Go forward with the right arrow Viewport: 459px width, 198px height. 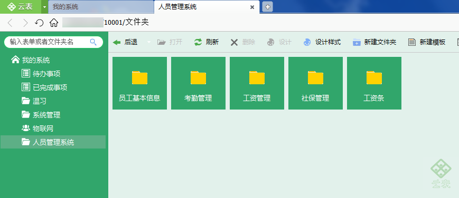[25, 23]
